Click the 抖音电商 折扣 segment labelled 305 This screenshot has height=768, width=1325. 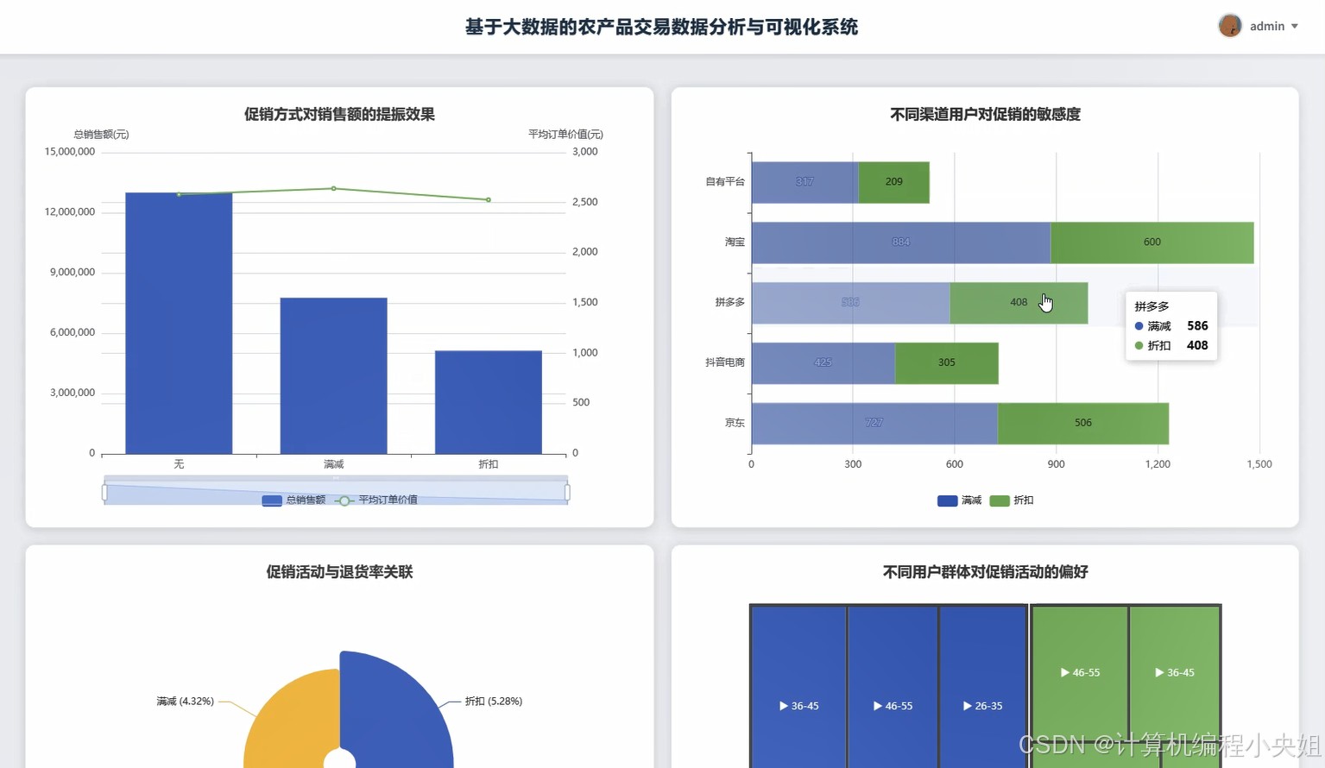[x=947, y=363]
